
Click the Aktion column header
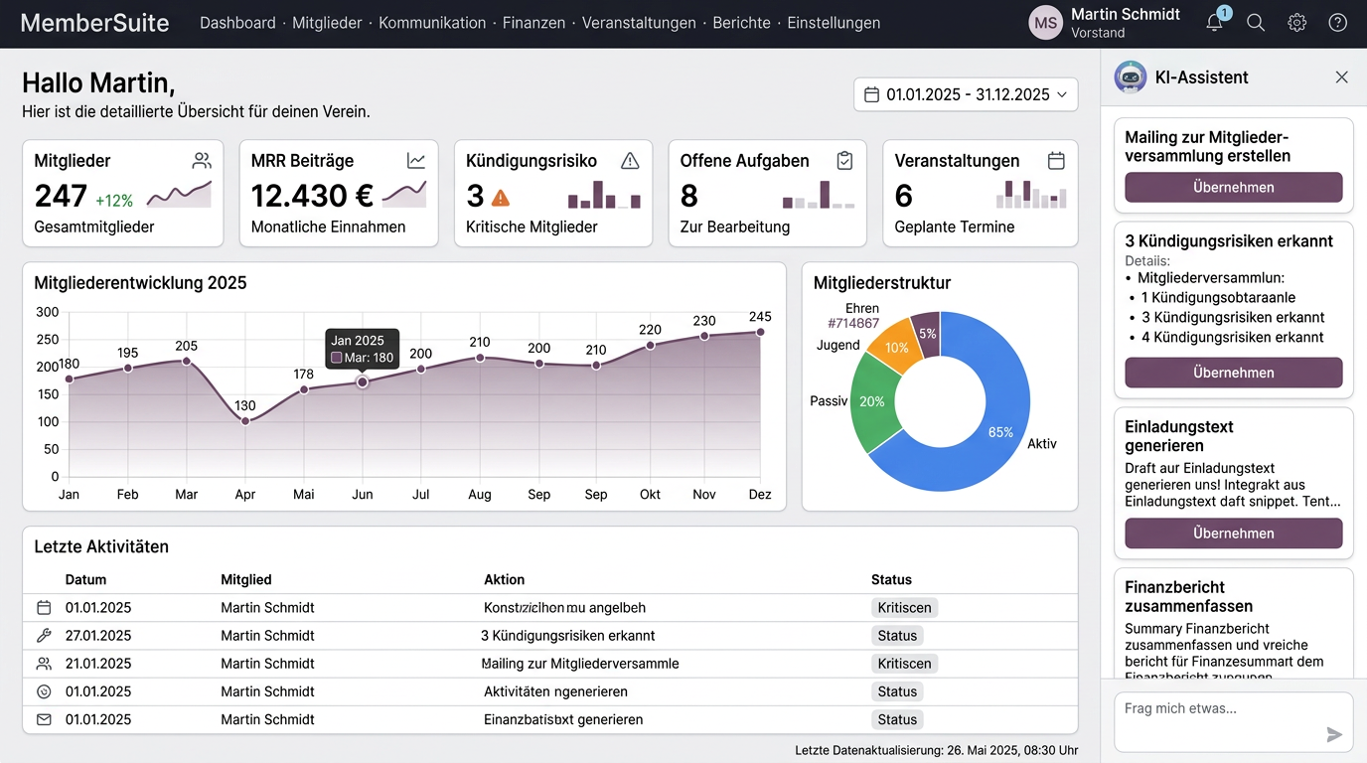pos(505,579)
